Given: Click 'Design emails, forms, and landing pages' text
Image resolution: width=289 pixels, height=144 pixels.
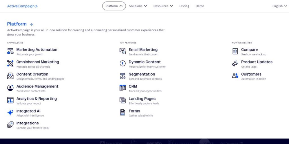Looking at the screenshot, I should [x=40, y=79].
